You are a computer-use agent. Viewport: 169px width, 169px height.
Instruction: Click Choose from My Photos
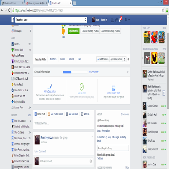point(90,31)
